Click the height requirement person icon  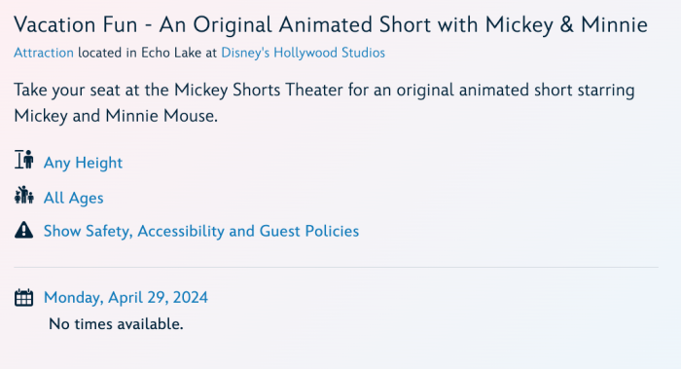click(24, 160)
